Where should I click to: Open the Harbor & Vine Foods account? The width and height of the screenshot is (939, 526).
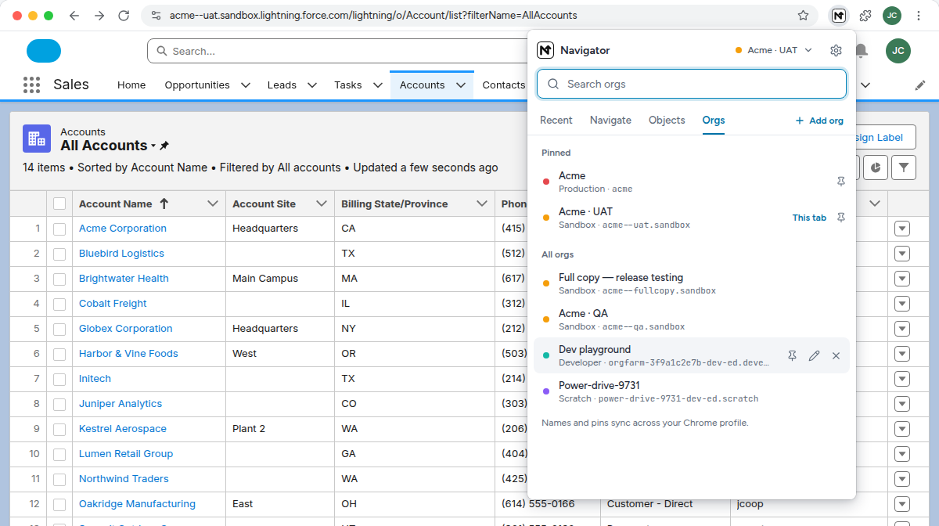tap(128, 354)
